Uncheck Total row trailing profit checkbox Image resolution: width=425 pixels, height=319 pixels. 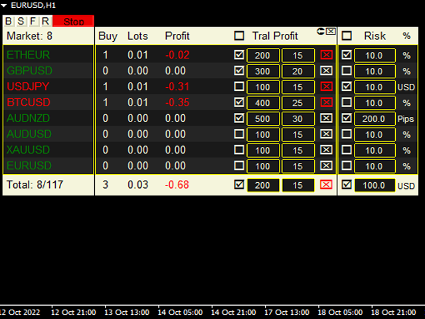point(239,185)
